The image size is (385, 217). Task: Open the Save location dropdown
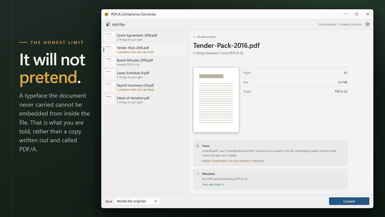click(x=137, y=201)
